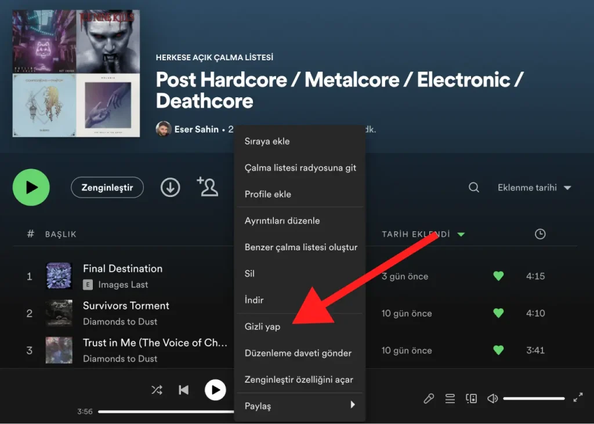Click the Survivors Torment album thumbnail
Viewport: 594px width, 424px height.
59,313
